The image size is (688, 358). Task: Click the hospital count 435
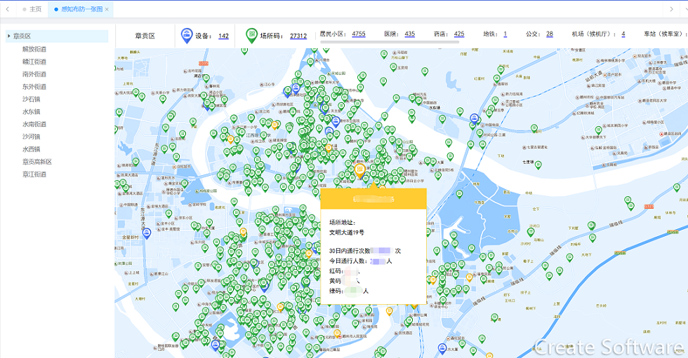(x=409, y=34)
